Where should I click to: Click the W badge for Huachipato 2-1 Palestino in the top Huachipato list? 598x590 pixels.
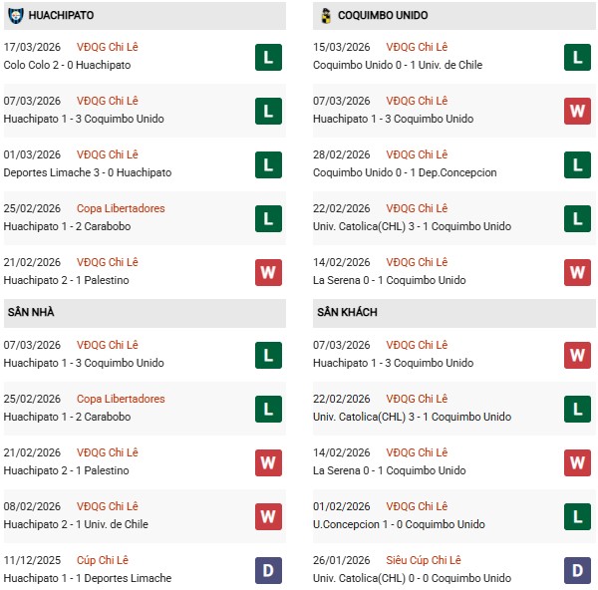coord(268,272)
